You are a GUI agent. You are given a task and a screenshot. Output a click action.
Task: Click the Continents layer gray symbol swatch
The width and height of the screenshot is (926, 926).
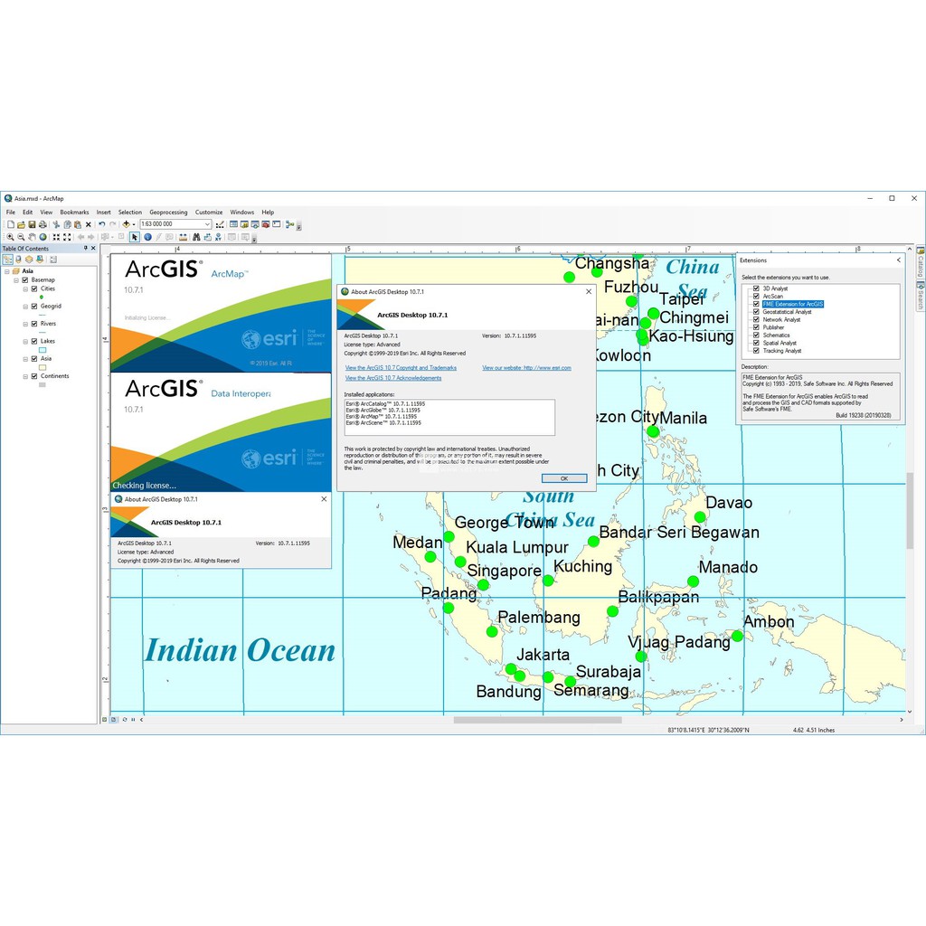click(42, 385)
